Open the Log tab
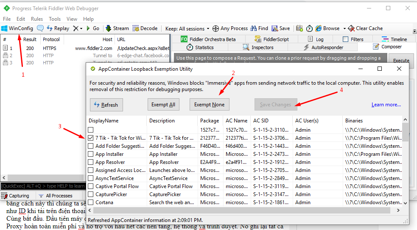Viewport: 417px width, 230px height. (316, 39)
